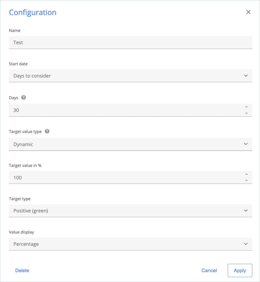Decrement Target value in % stepper
Viewport: 260px width, 282px height.
point(246,180)
